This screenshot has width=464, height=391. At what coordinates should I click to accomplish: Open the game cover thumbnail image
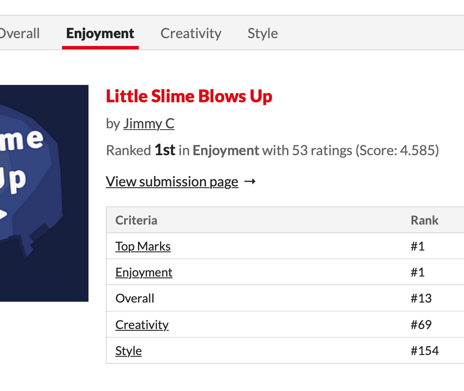tap(43, 193)
